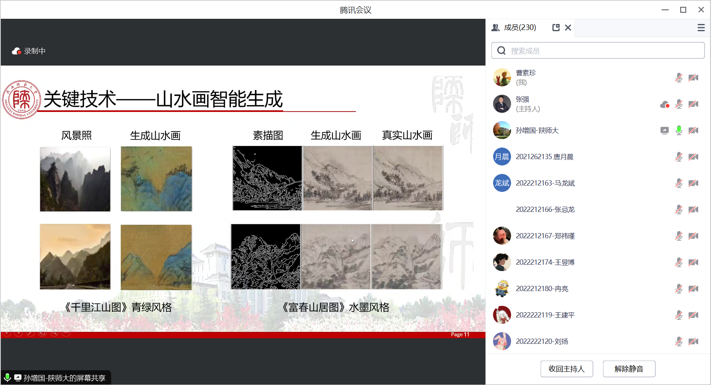Click the slide previous arrow control
The width and height of the screenshot is (711, 385).
7,333
